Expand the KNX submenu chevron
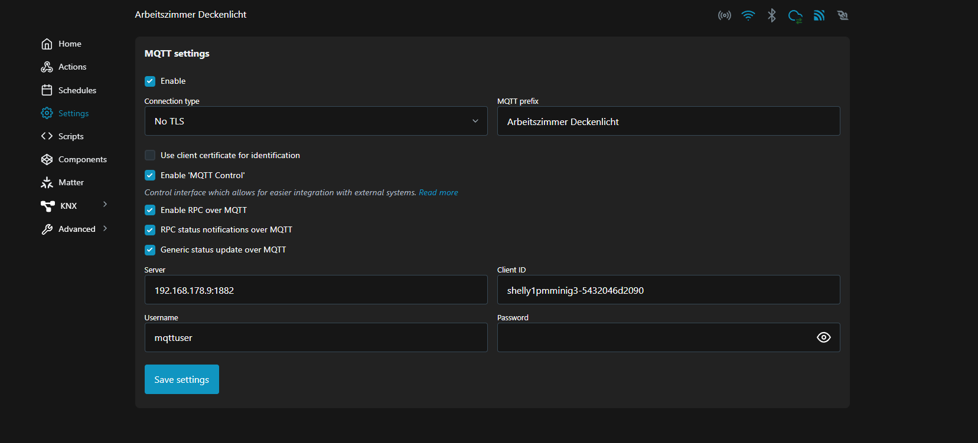The height and width of the screenshot is (443, 978). (x=105, y=205)
